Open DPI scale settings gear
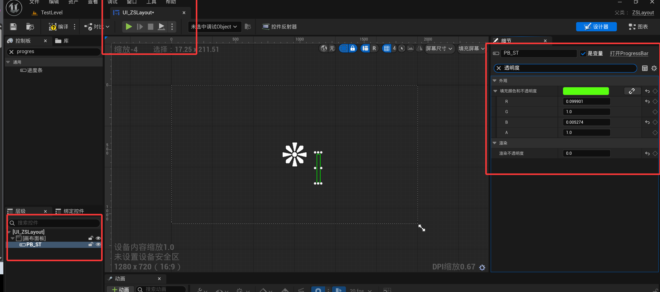Viewport: 660px width, 292px height. (x=482, y=268)
